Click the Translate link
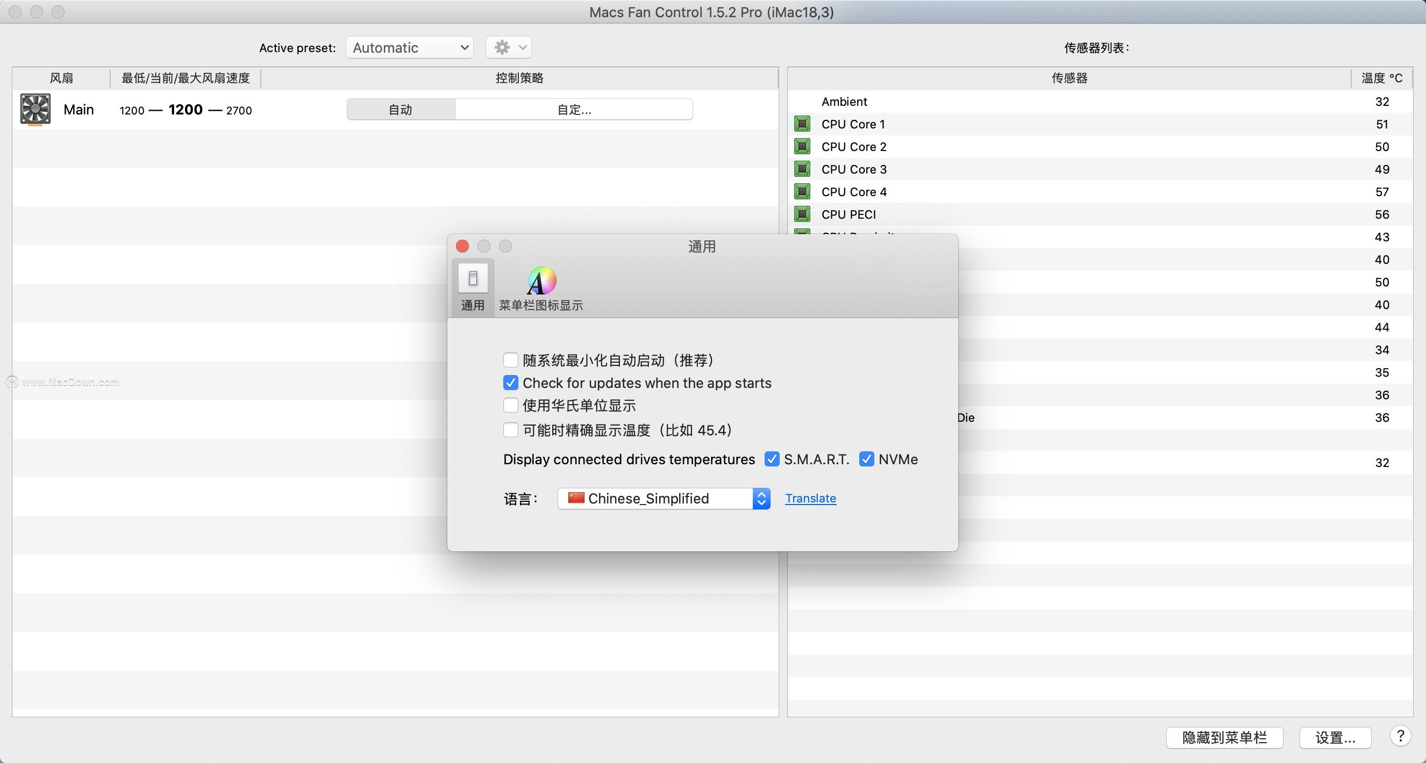 [810, 498]
